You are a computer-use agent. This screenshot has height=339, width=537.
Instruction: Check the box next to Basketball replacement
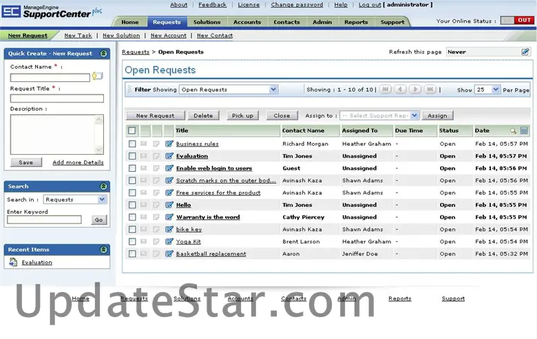(132, 254)
